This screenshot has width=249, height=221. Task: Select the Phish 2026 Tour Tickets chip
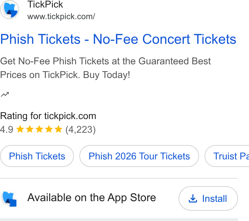click(139, 156)
